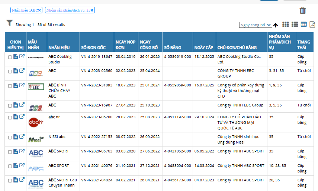Tick checkbox for VN-4-2021-40076 row
The height and width of the screenshot is (191, 318).
click(x=10, y=166)
